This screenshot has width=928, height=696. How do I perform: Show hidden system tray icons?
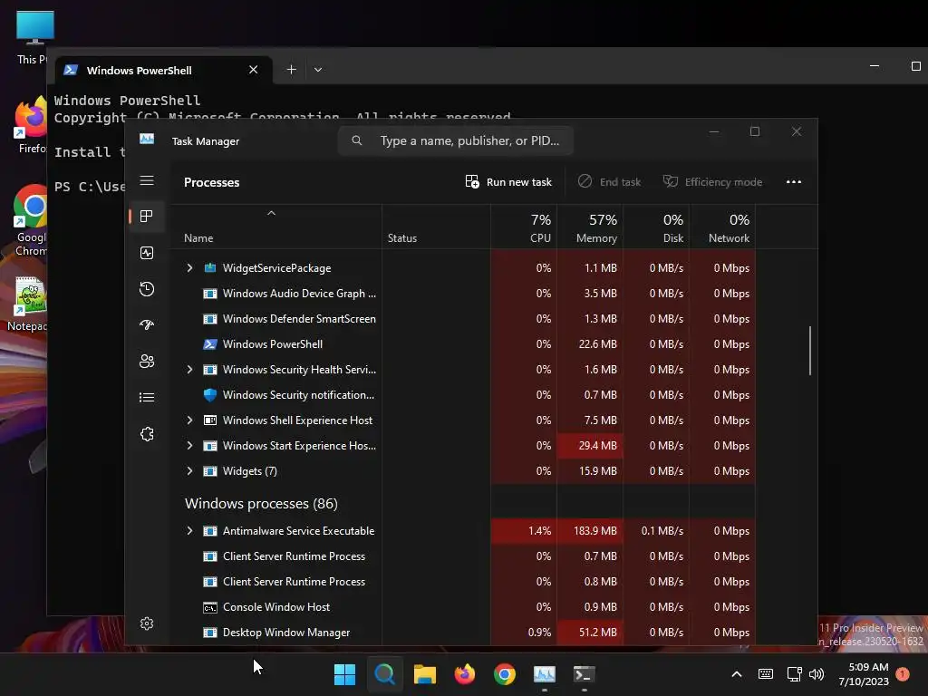click(737, 674)
